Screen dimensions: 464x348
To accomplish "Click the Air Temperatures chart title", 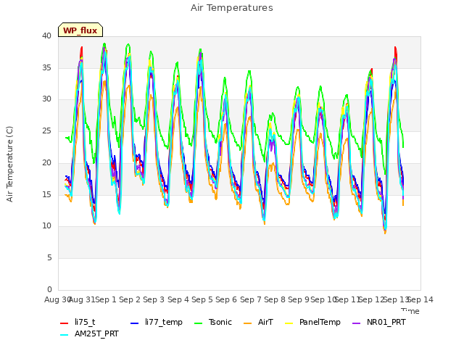I will (232, 8).
